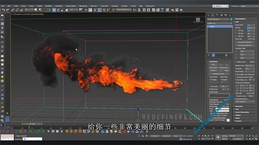Click the pause button in Phoenix toolbar

(53, 131)
